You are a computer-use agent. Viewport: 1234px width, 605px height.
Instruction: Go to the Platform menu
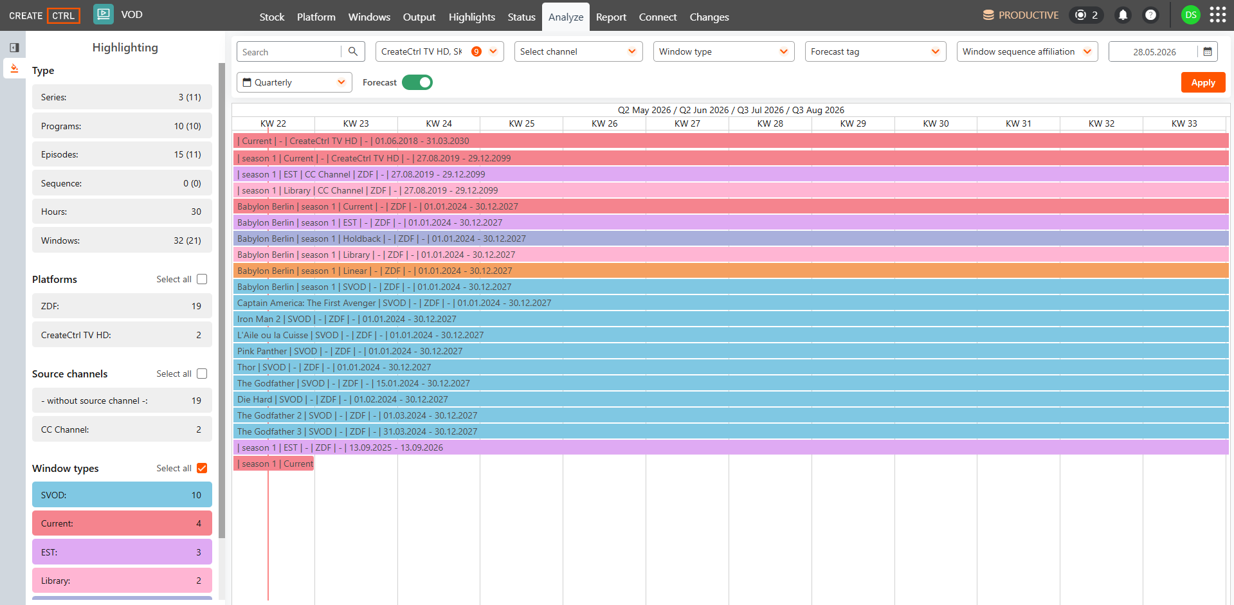pyautogui.click(x=316, y=17)
